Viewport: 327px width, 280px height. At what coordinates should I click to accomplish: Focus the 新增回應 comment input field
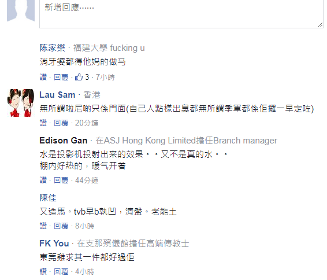click(181, 14)
